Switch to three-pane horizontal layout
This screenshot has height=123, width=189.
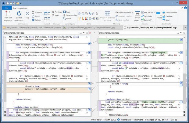click(x=49, y=19)
